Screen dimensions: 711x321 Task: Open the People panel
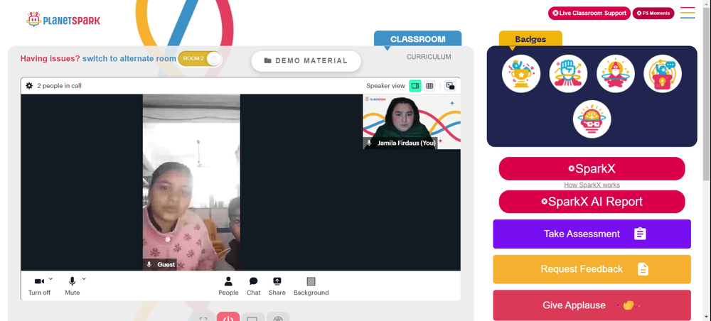(228, 286)
